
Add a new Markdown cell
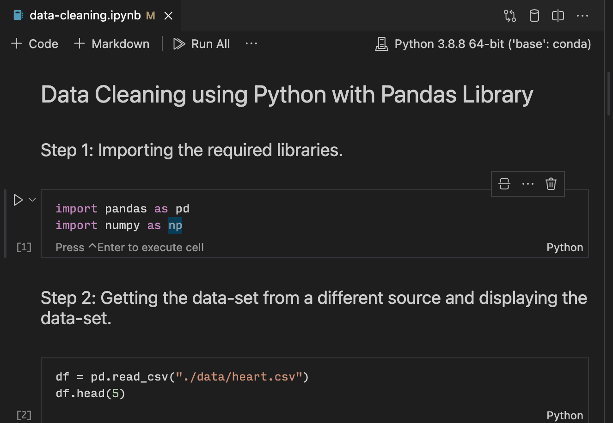pyautogui.click(x=111, y=43)
